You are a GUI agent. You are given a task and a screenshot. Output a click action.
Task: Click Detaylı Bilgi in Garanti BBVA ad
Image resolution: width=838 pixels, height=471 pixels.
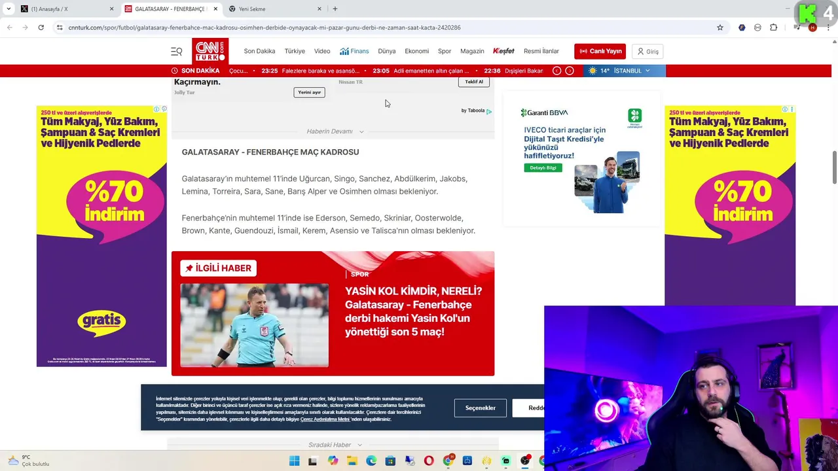[x=543, y=167]
